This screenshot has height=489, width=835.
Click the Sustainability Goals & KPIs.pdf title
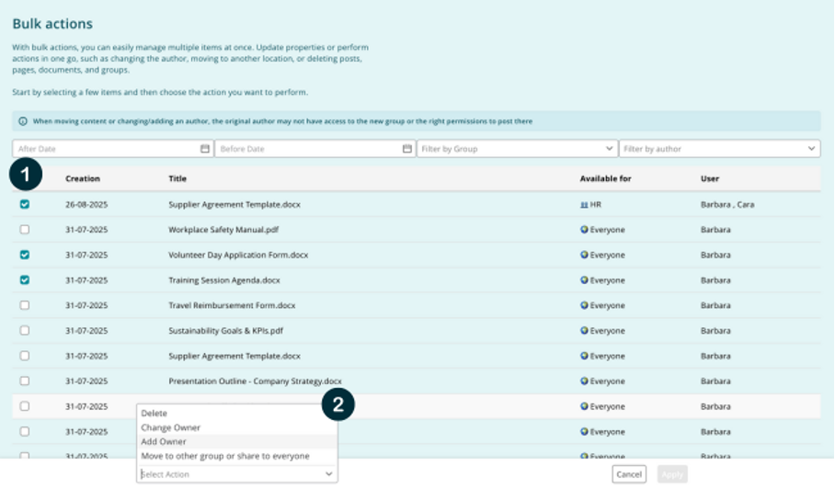point(226,331)
